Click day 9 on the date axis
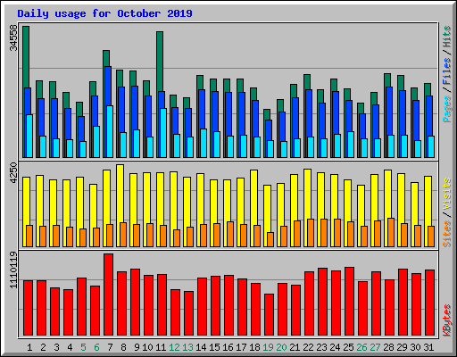This screenshot has height=357, width=457. [x=137, y=347]
